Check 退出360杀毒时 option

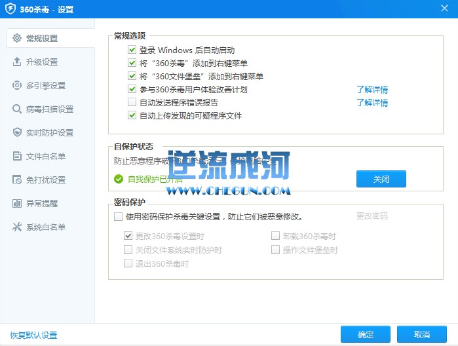[x=128, y=263]
